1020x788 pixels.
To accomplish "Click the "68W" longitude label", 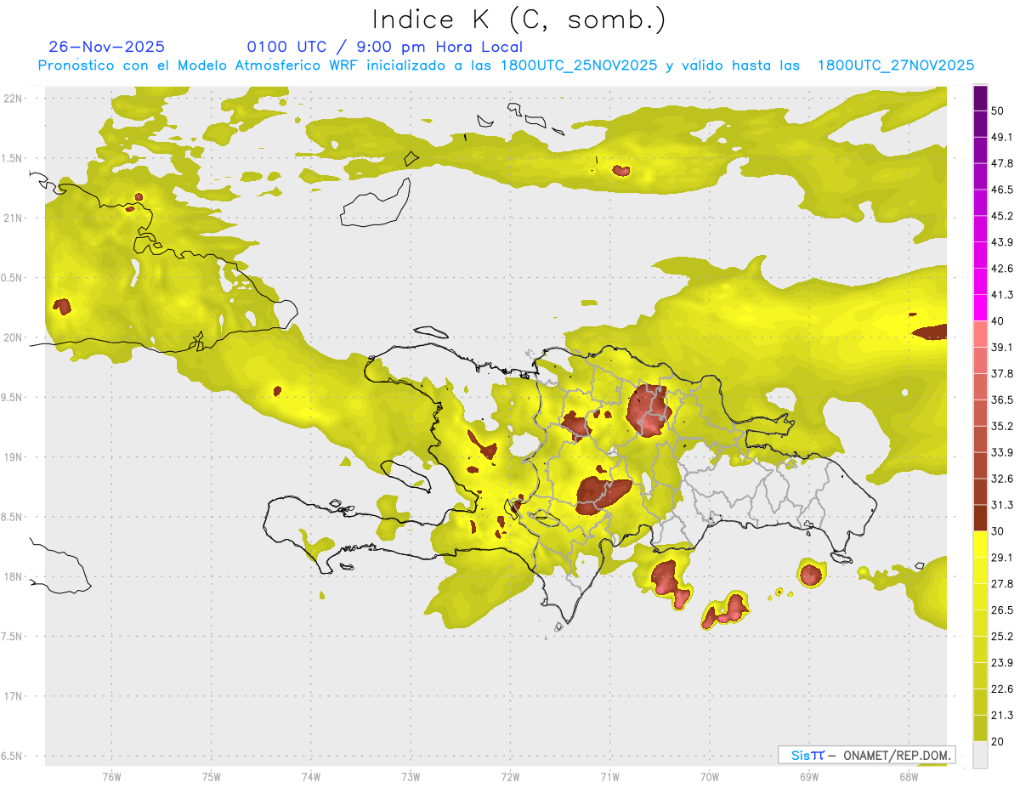I will 908,776.
